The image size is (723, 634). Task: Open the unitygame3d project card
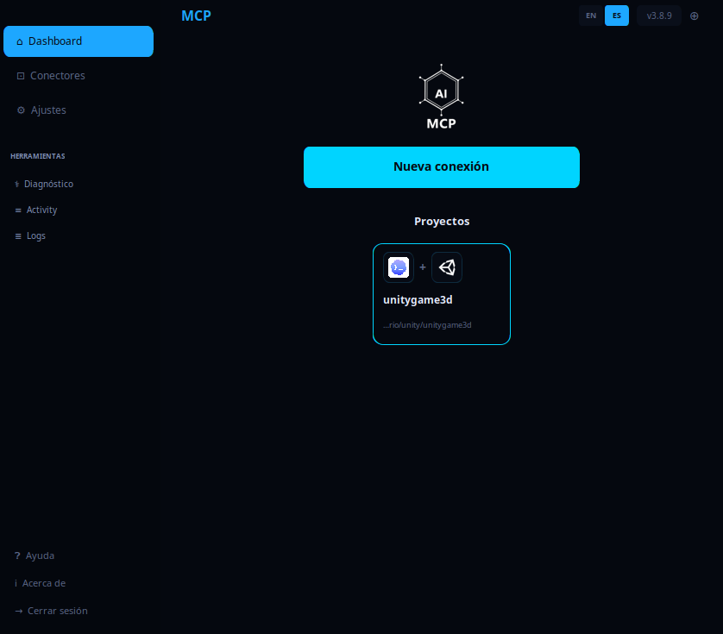pos(441,294)
